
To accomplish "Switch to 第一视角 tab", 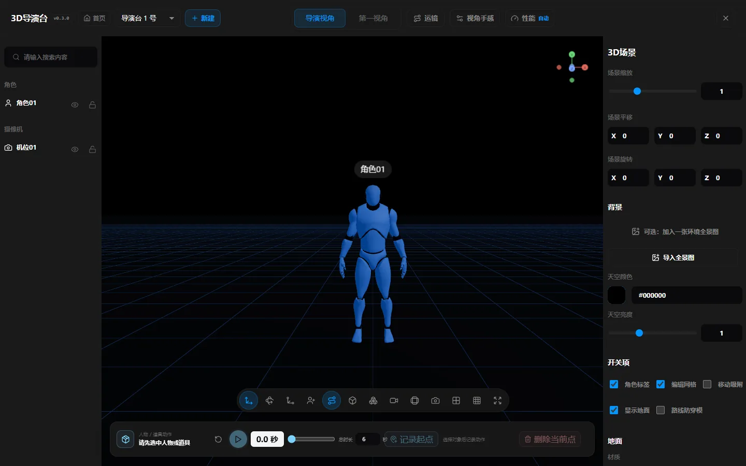I will (x=373, y=18).
